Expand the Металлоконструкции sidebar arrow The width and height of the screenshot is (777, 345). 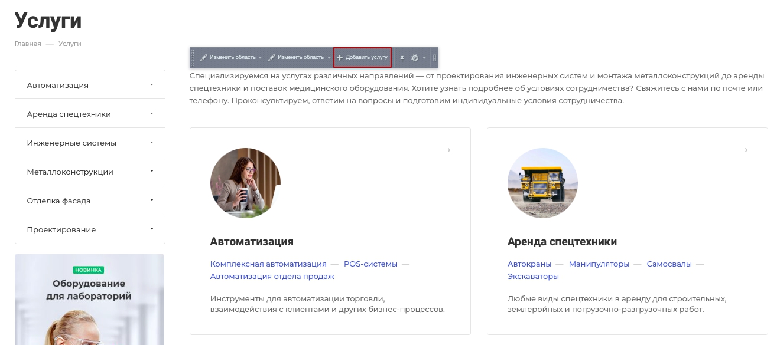click(x=152, y=171)
